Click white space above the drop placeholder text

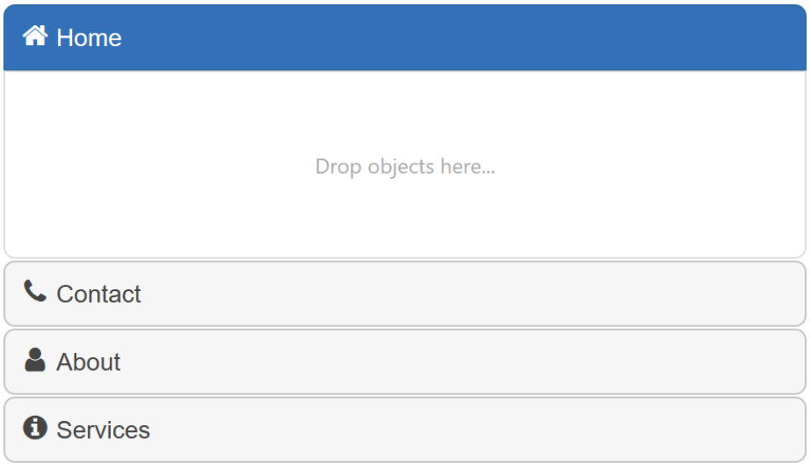(405, 113)
